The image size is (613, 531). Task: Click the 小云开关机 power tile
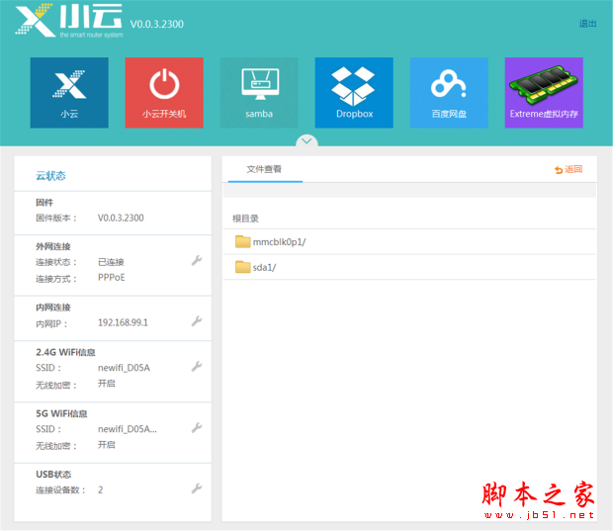click(x=164, y=93)
